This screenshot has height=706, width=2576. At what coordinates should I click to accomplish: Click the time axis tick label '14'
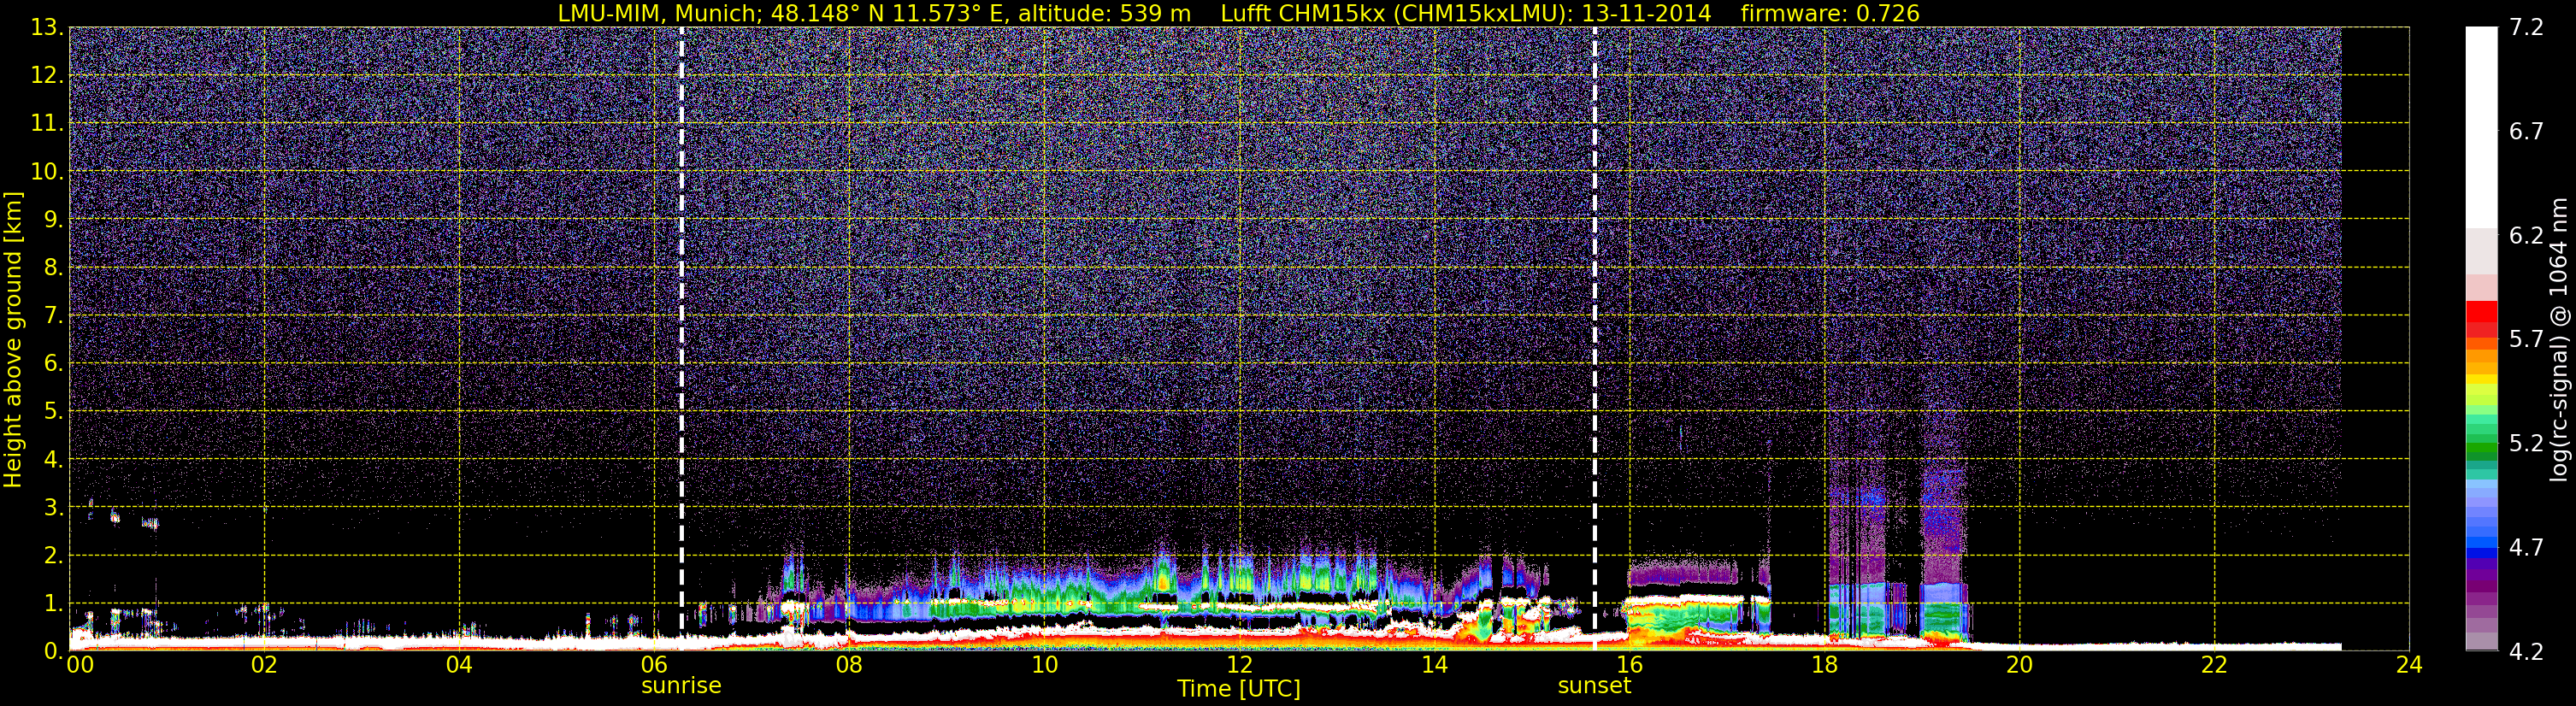pyautogui.click(x=1434, y=666)
